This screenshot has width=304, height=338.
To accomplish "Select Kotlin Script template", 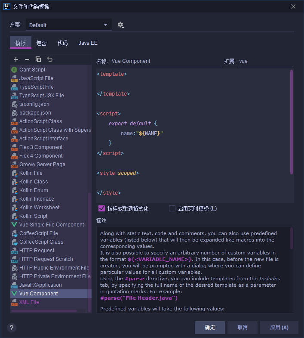I will (51, 216).
